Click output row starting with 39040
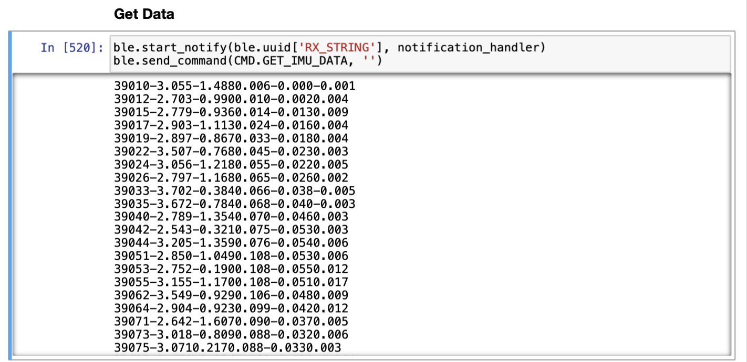The width and height of the screenshot is (747, 362). click(231, 217)
